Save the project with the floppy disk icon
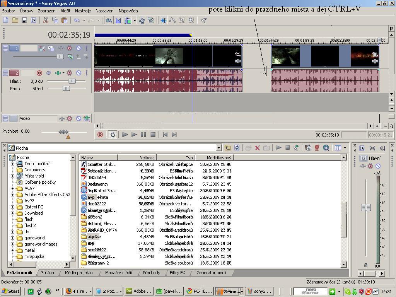The width and height of the screenshot is (396, 297). (24, 20)
